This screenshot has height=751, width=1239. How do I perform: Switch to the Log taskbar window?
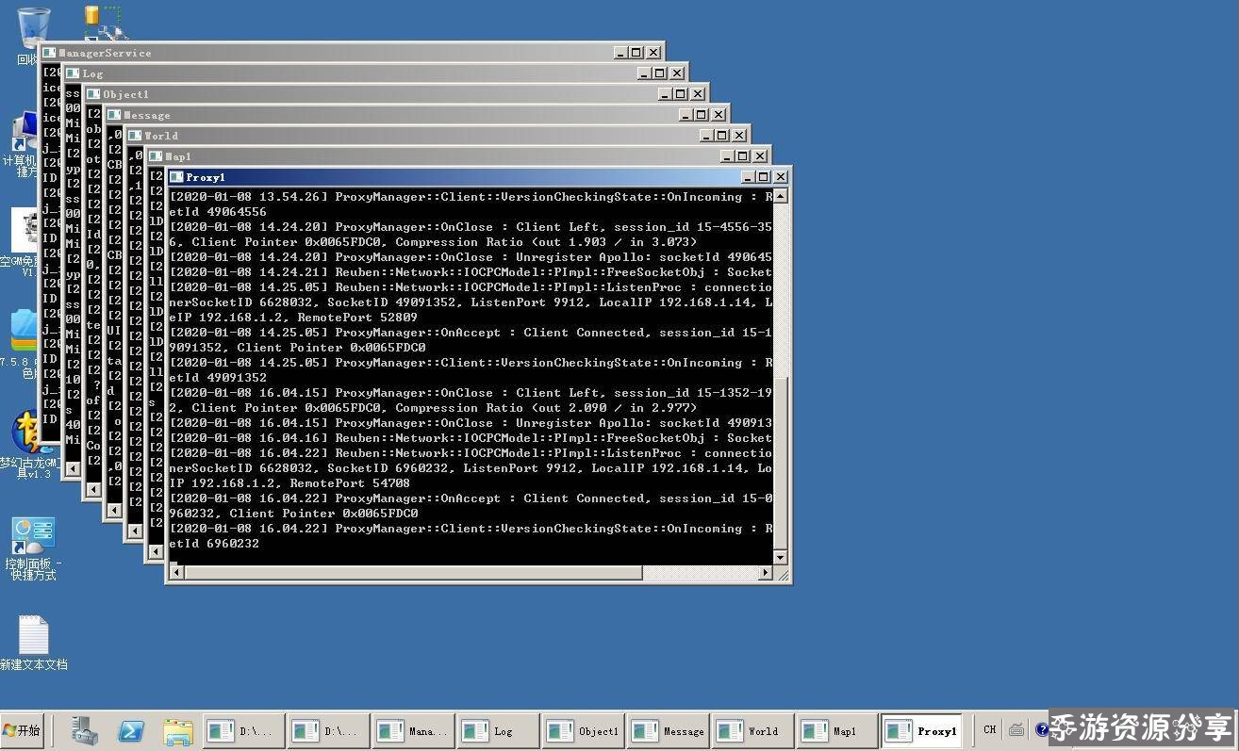click(x=497, y=731)
